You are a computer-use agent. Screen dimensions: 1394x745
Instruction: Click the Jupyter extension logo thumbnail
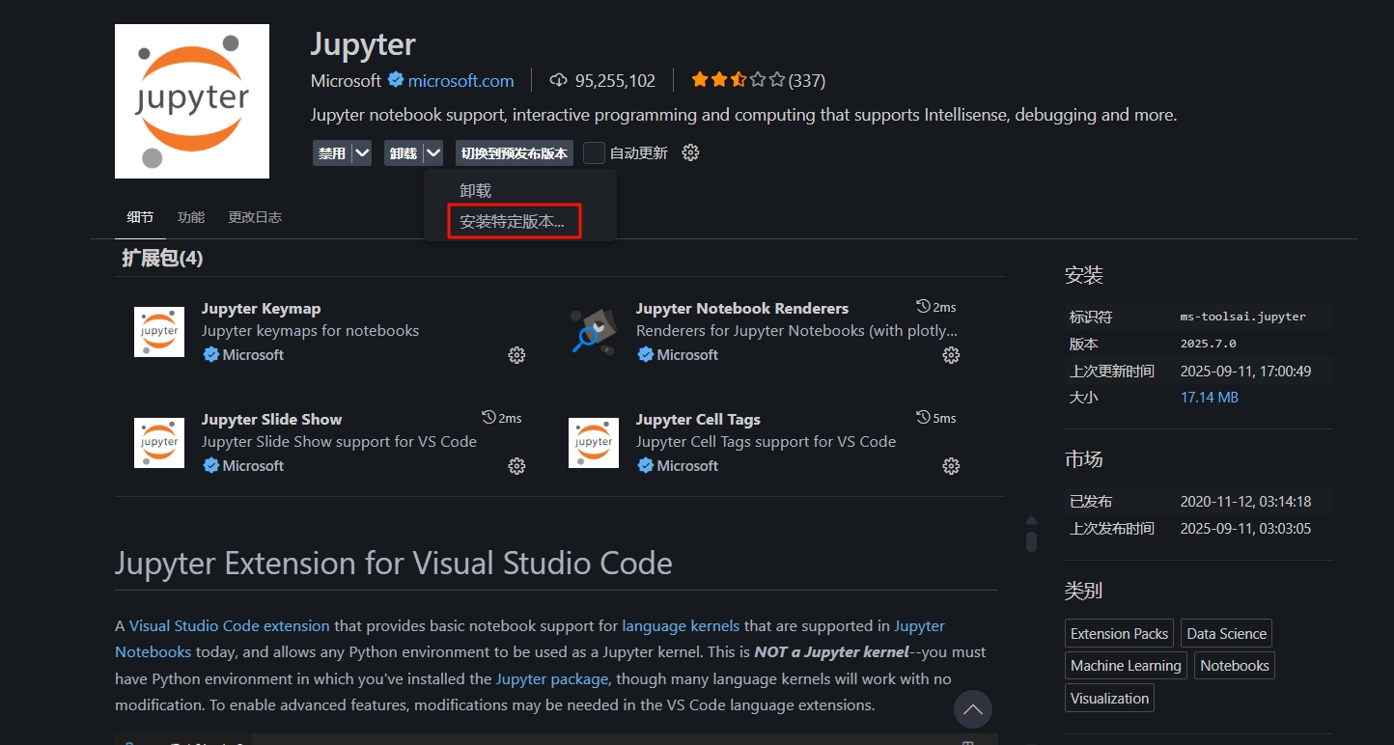coord(191,100)
